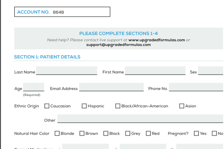This screenshot has width=224, height=149.
Task: Tick the Brown hair color checkbox
Action: [x=82, y=133]
